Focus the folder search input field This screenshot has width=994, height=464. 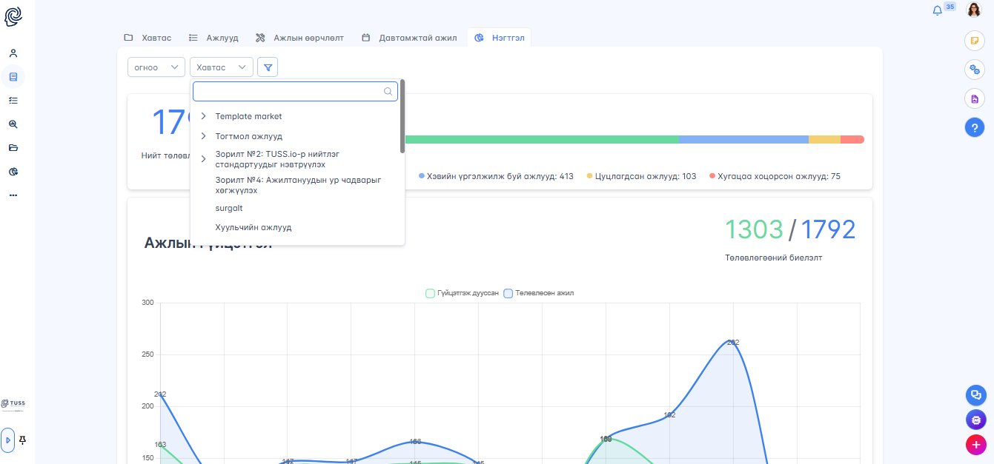pos(295,92)
